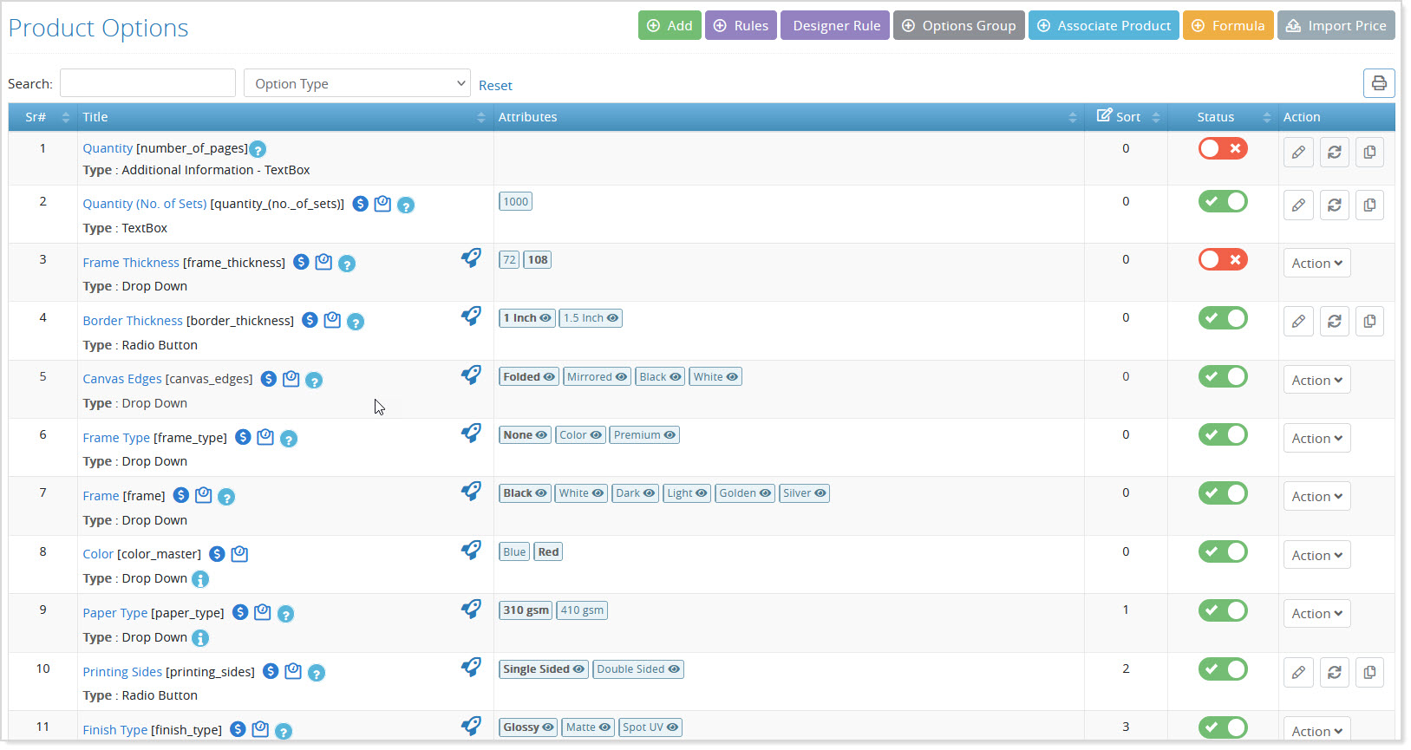Screen dimensions: 1411x750
Task: Click the help question icon beside Frame Type
Action: (x=289, y=439)
